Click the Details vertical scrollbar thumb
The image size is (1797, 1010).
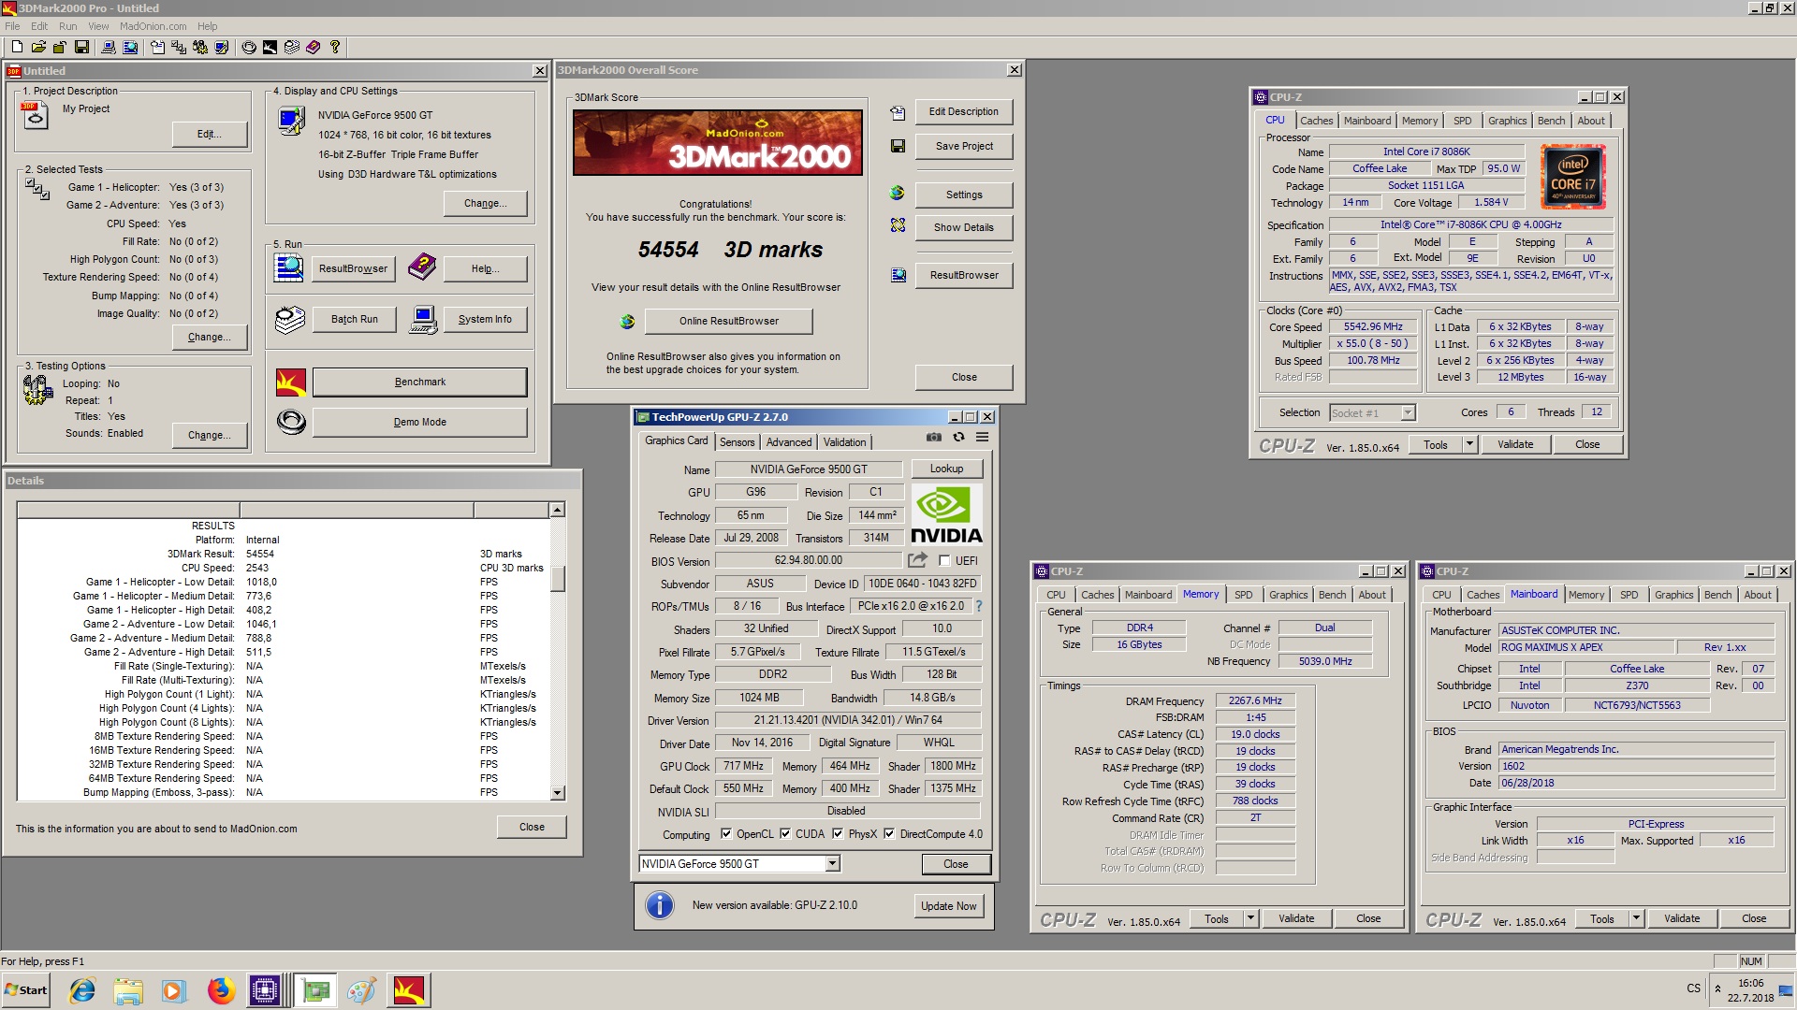(x=557, y=579)
